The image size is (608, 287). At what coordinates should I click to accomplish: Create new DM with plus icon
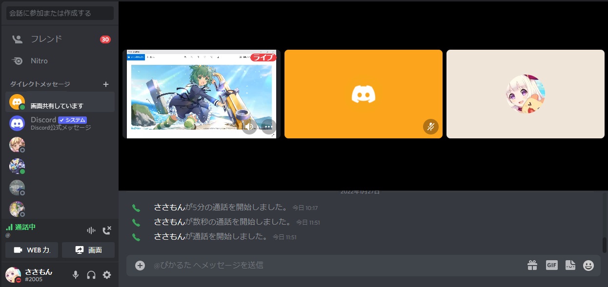(x=106, y=84)
